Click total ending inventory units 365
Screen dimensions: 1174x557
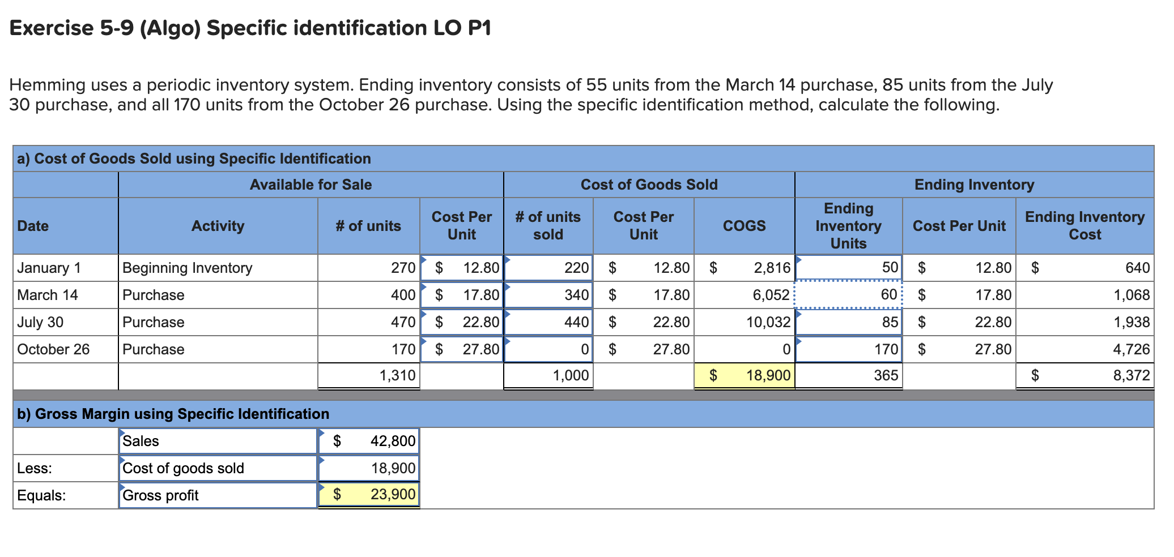click(849, 375)
